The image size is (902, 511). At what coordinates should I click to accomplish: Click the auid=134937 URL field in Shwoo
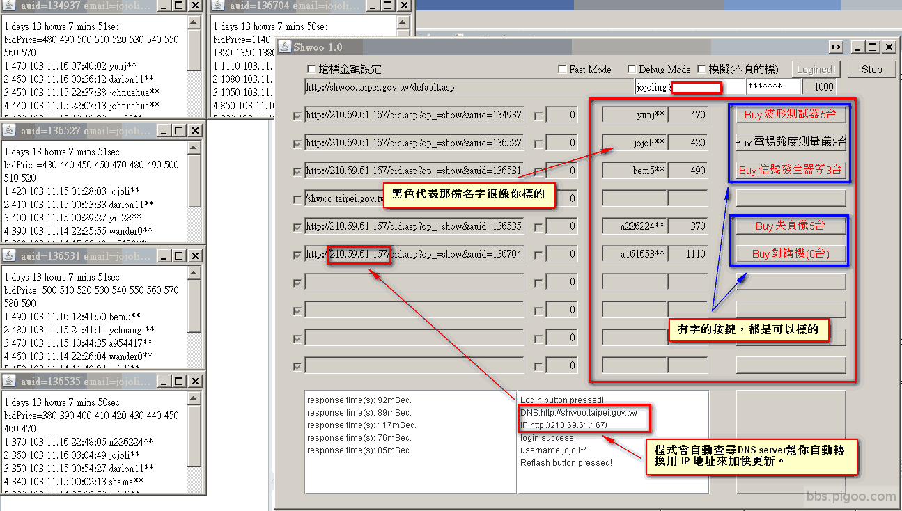[x=414, y=115]
